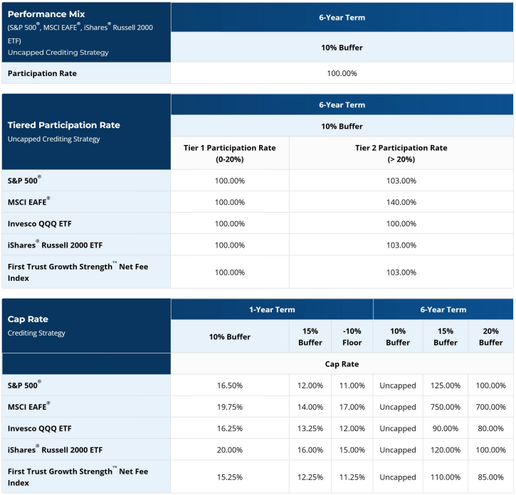Click the 120.00% iShares Russell 2000 value
Screen dimensions: 516x495
[446, 450]
